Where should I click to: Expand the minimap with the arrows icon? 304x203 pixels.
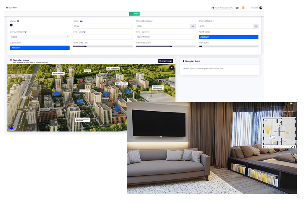[291, 147]
